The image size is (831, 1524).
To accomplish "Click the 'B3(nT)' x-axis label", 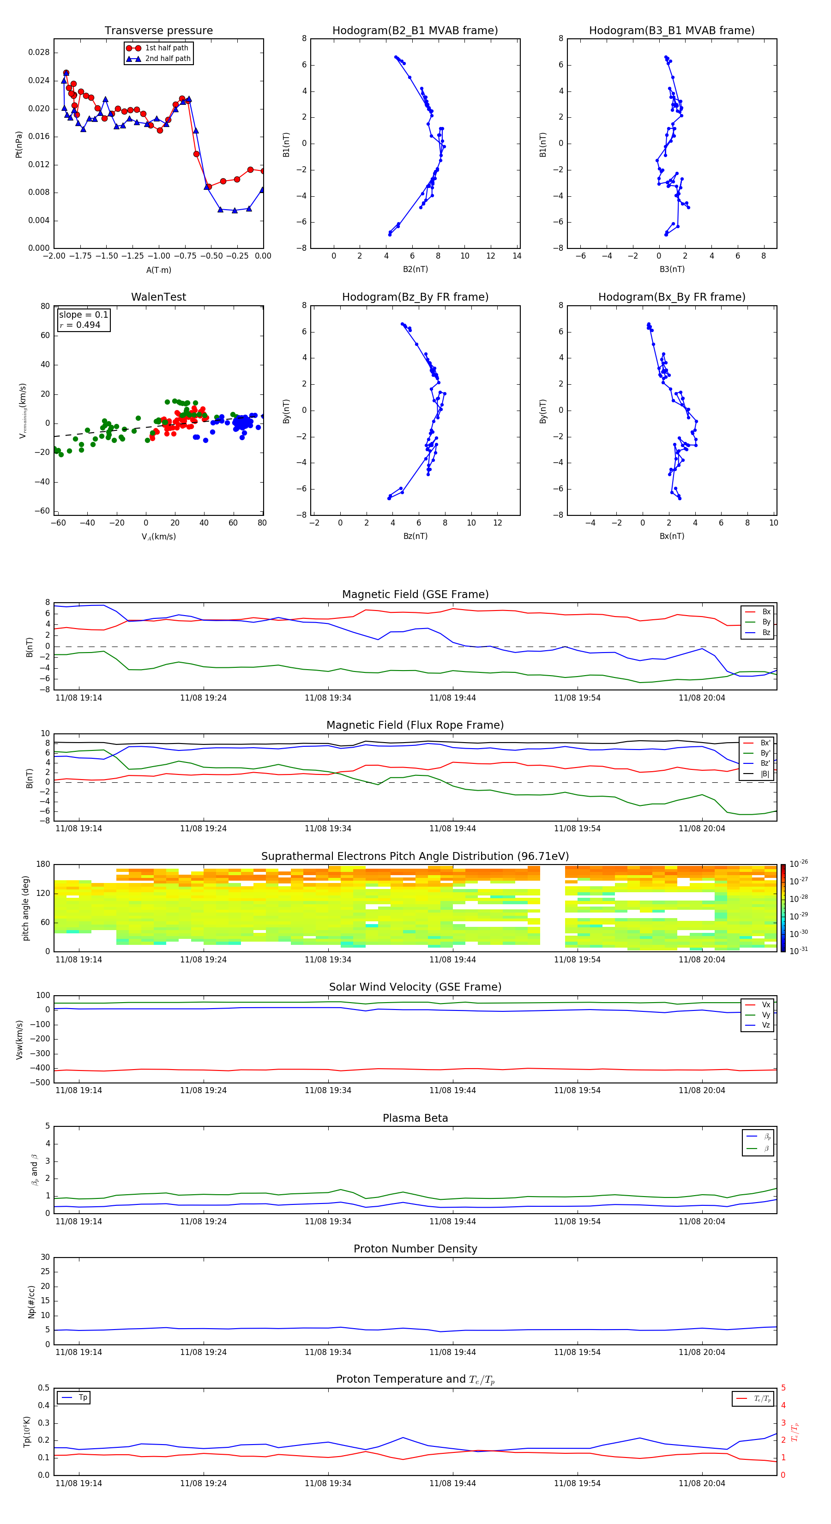I will pyautogui.click(x=672, y=269).
